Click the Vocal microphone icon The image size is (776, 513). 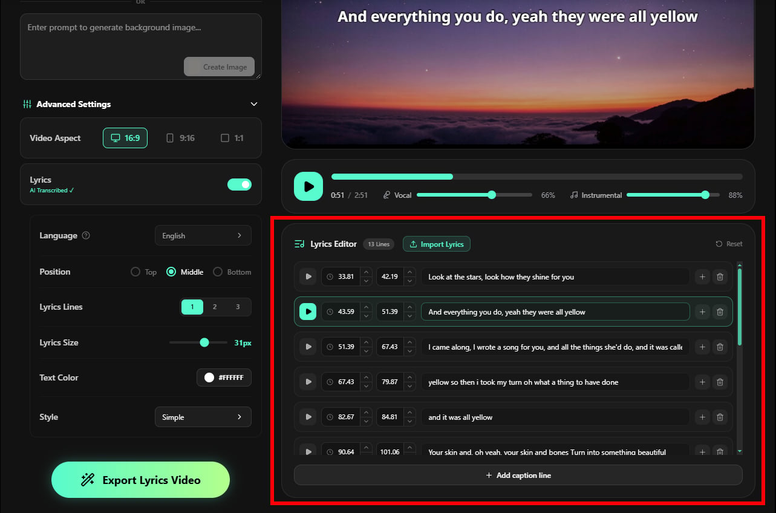tap(386, 195)
